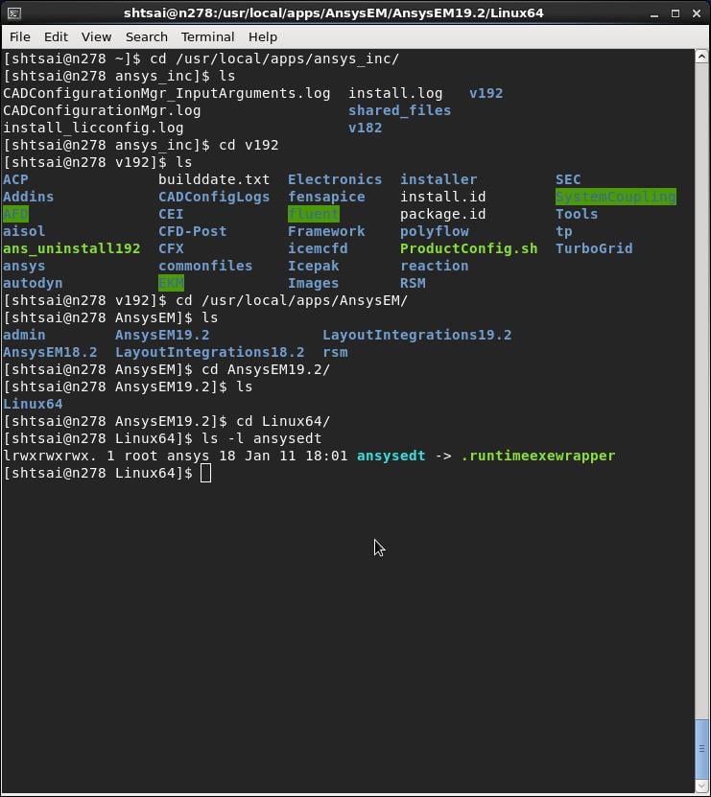Click the v192 directory name
The height and width of the screenshot is (797, 711).
pos(486,93)
